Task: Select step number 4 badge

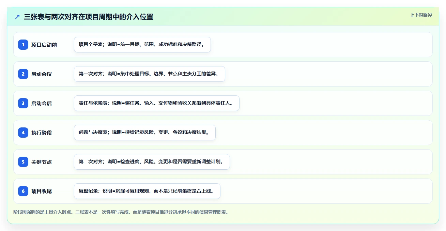Action: 23,132
